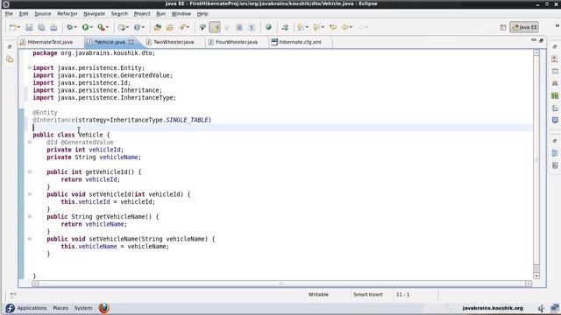Switch to hibernate.cfg.xml tab
Screen dimensions: 561x315
point(300,42)
